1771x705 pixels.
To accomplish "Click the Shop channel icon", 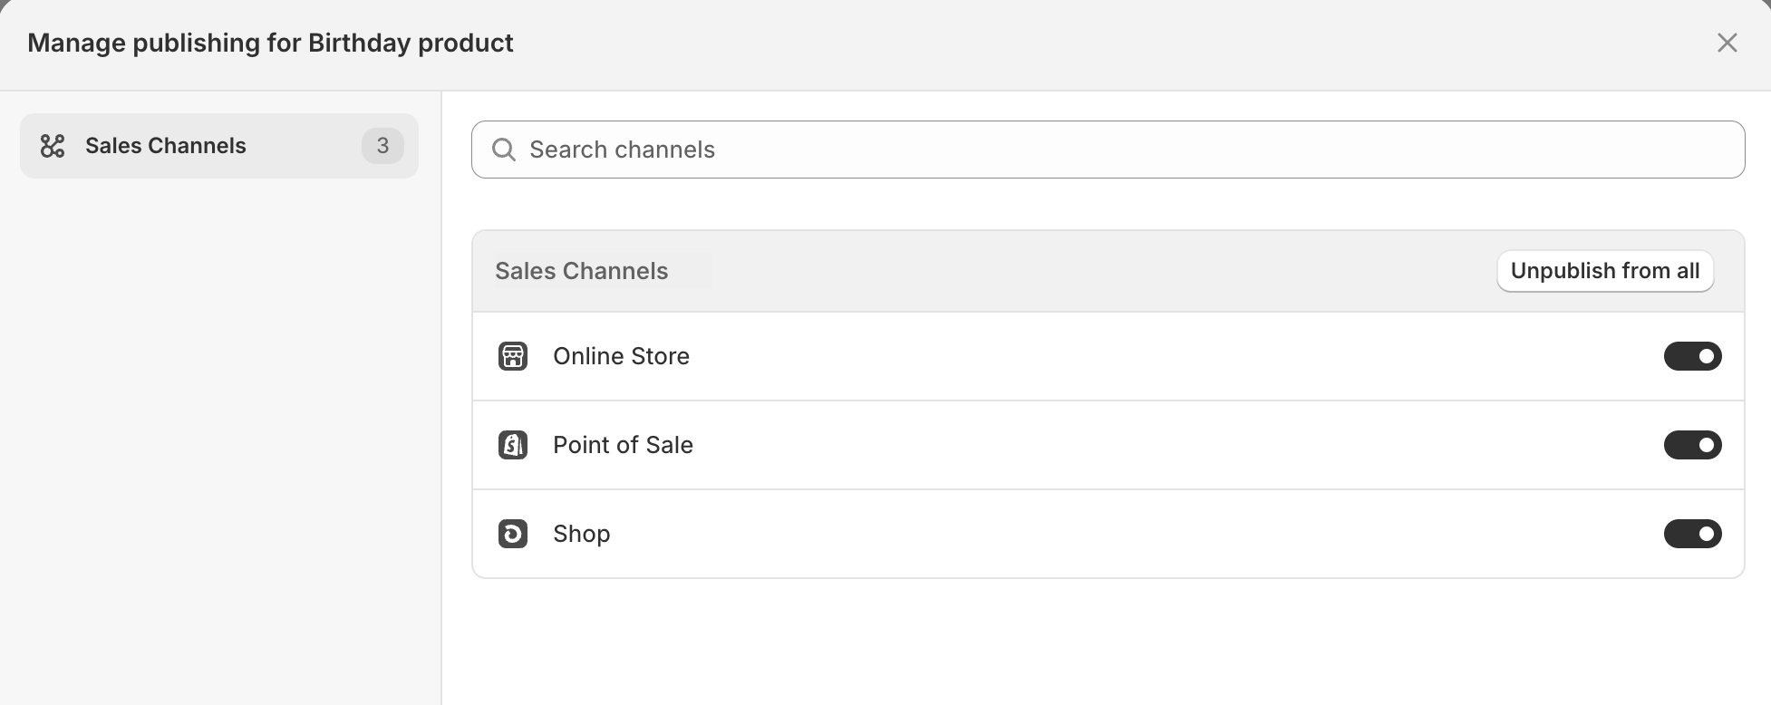I will (x=513, y=534).
